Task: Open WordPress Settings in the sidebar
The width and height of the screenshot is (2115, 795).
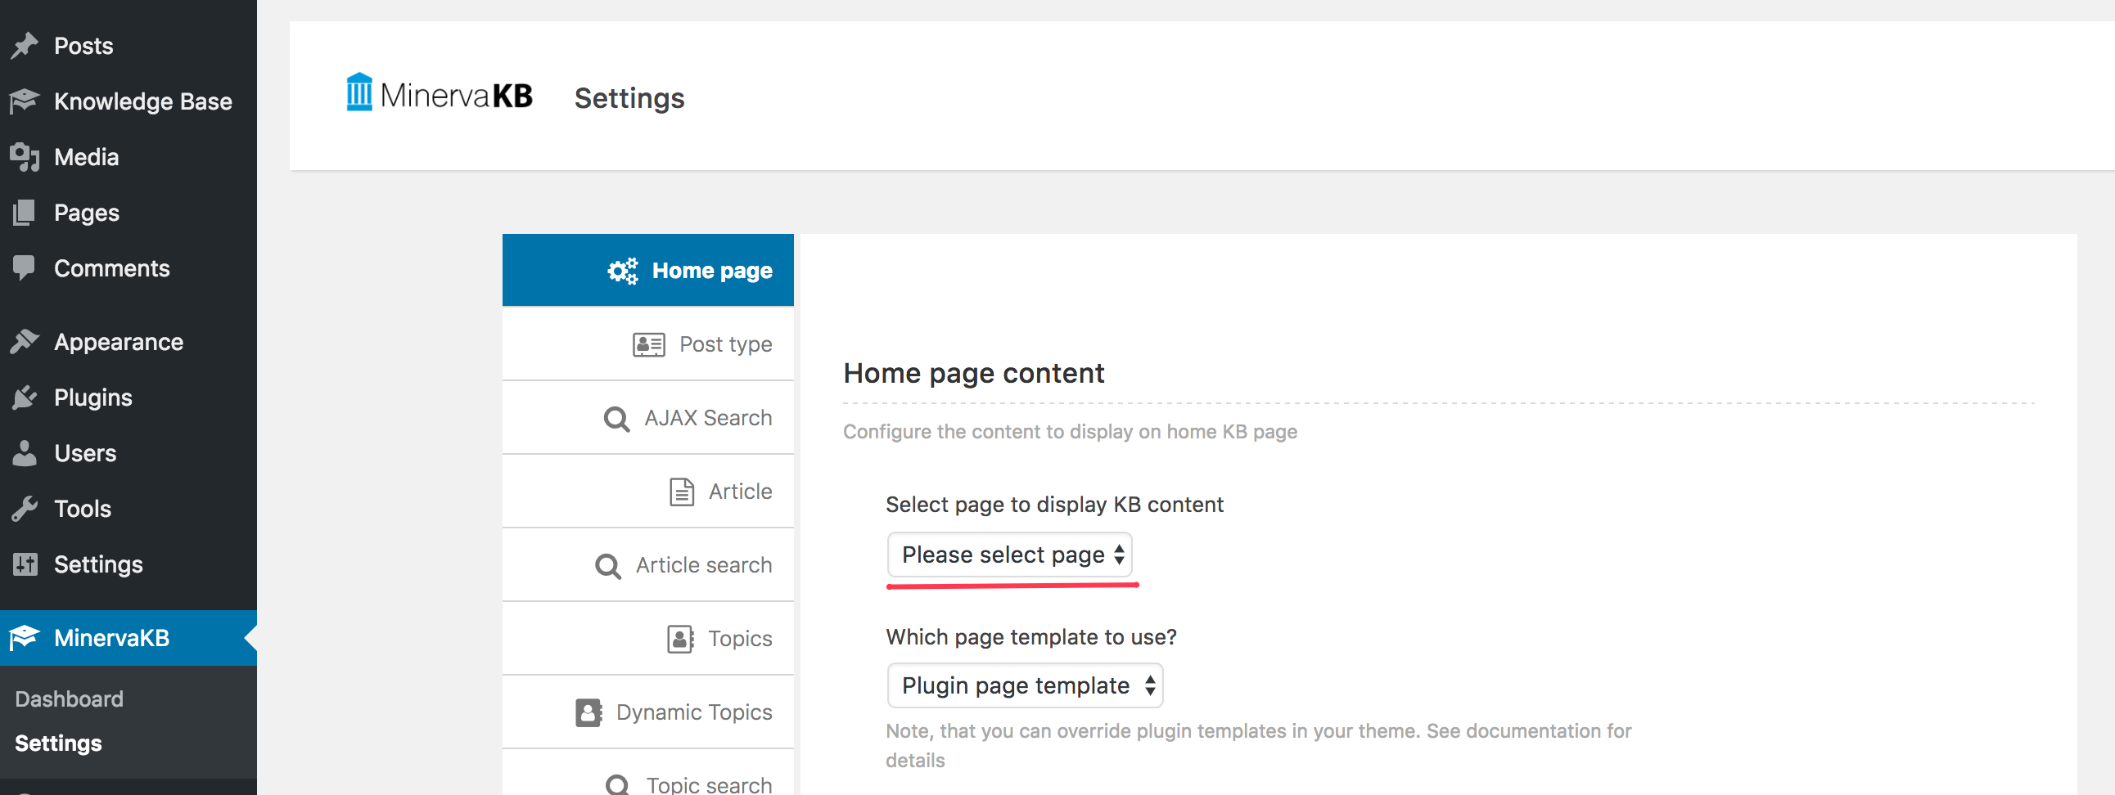Action: tap(97, 564)
